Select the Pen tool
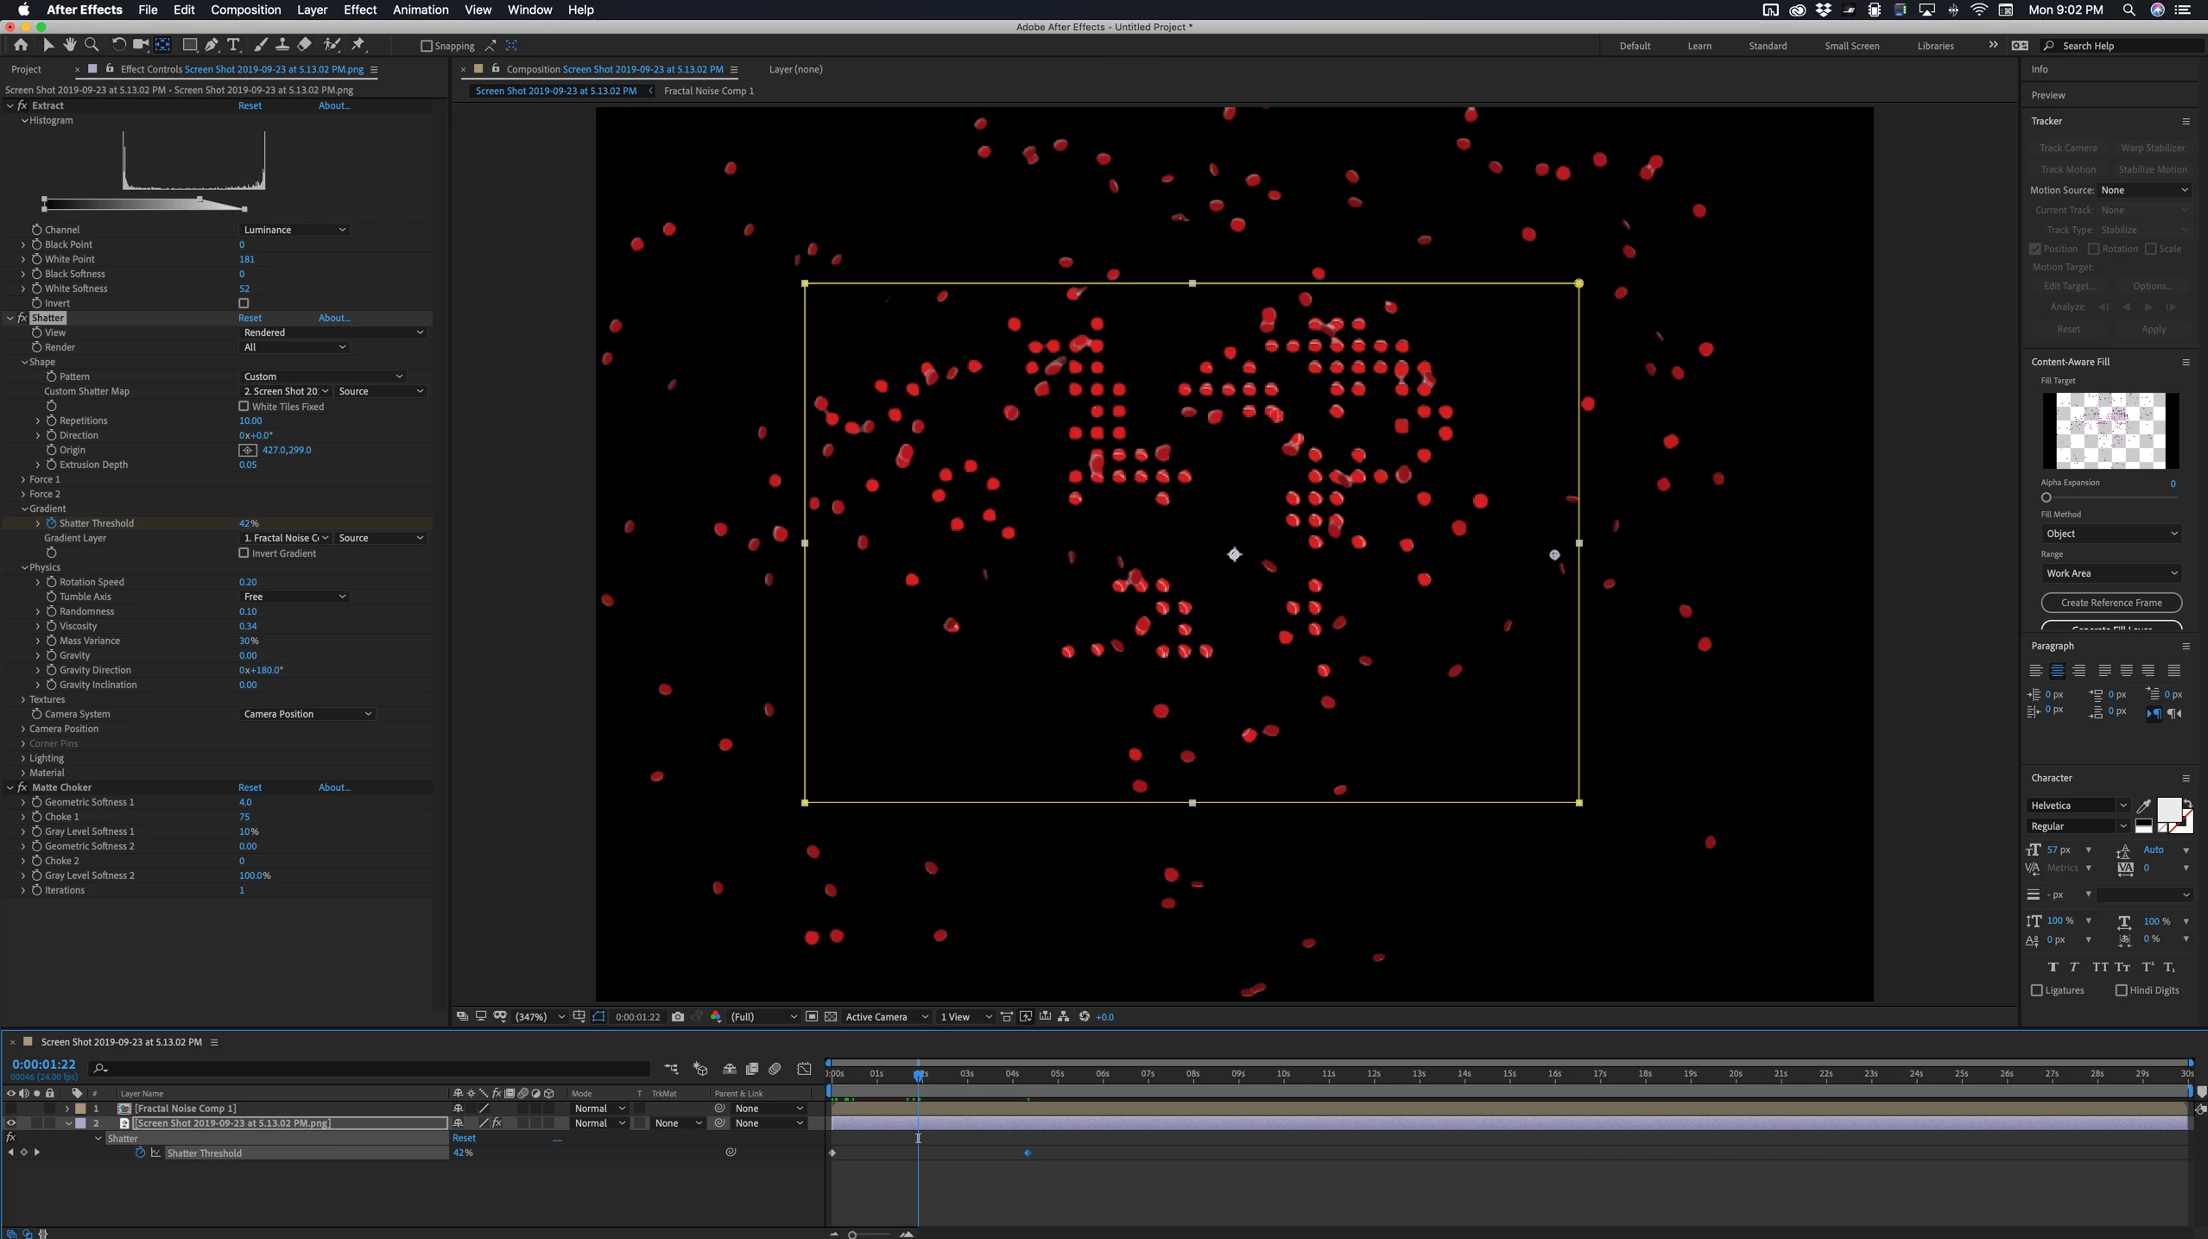Image resolution: width=2208 pixels, height=1239 pixels. pos(212,45)
